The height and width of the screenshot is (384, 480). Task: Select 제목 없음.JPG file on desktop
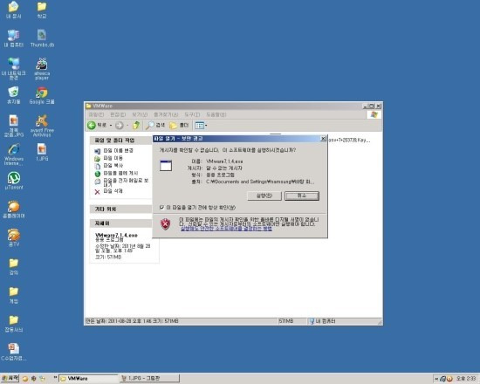pos(13,126)
